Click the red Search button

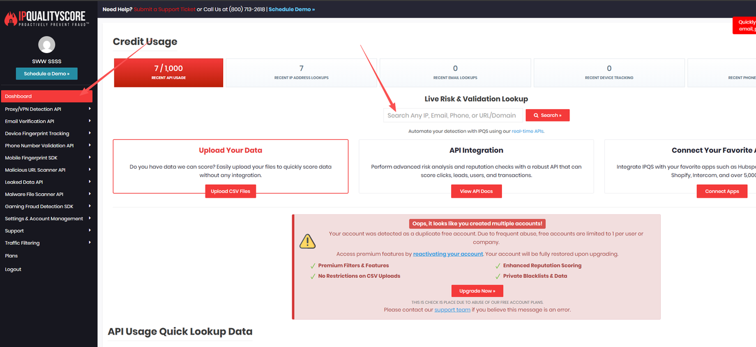548,115
